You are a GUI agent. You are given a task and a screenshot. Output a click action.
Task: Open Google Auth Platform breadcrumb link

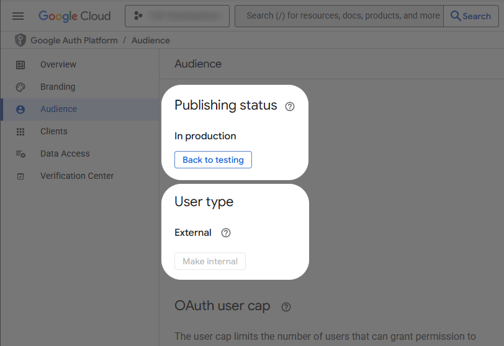coord(74,40)
